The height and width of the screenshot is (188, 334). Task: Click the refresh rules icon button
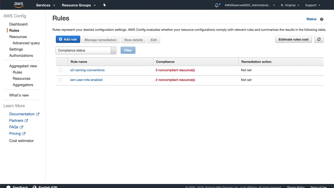click(319, 39)
